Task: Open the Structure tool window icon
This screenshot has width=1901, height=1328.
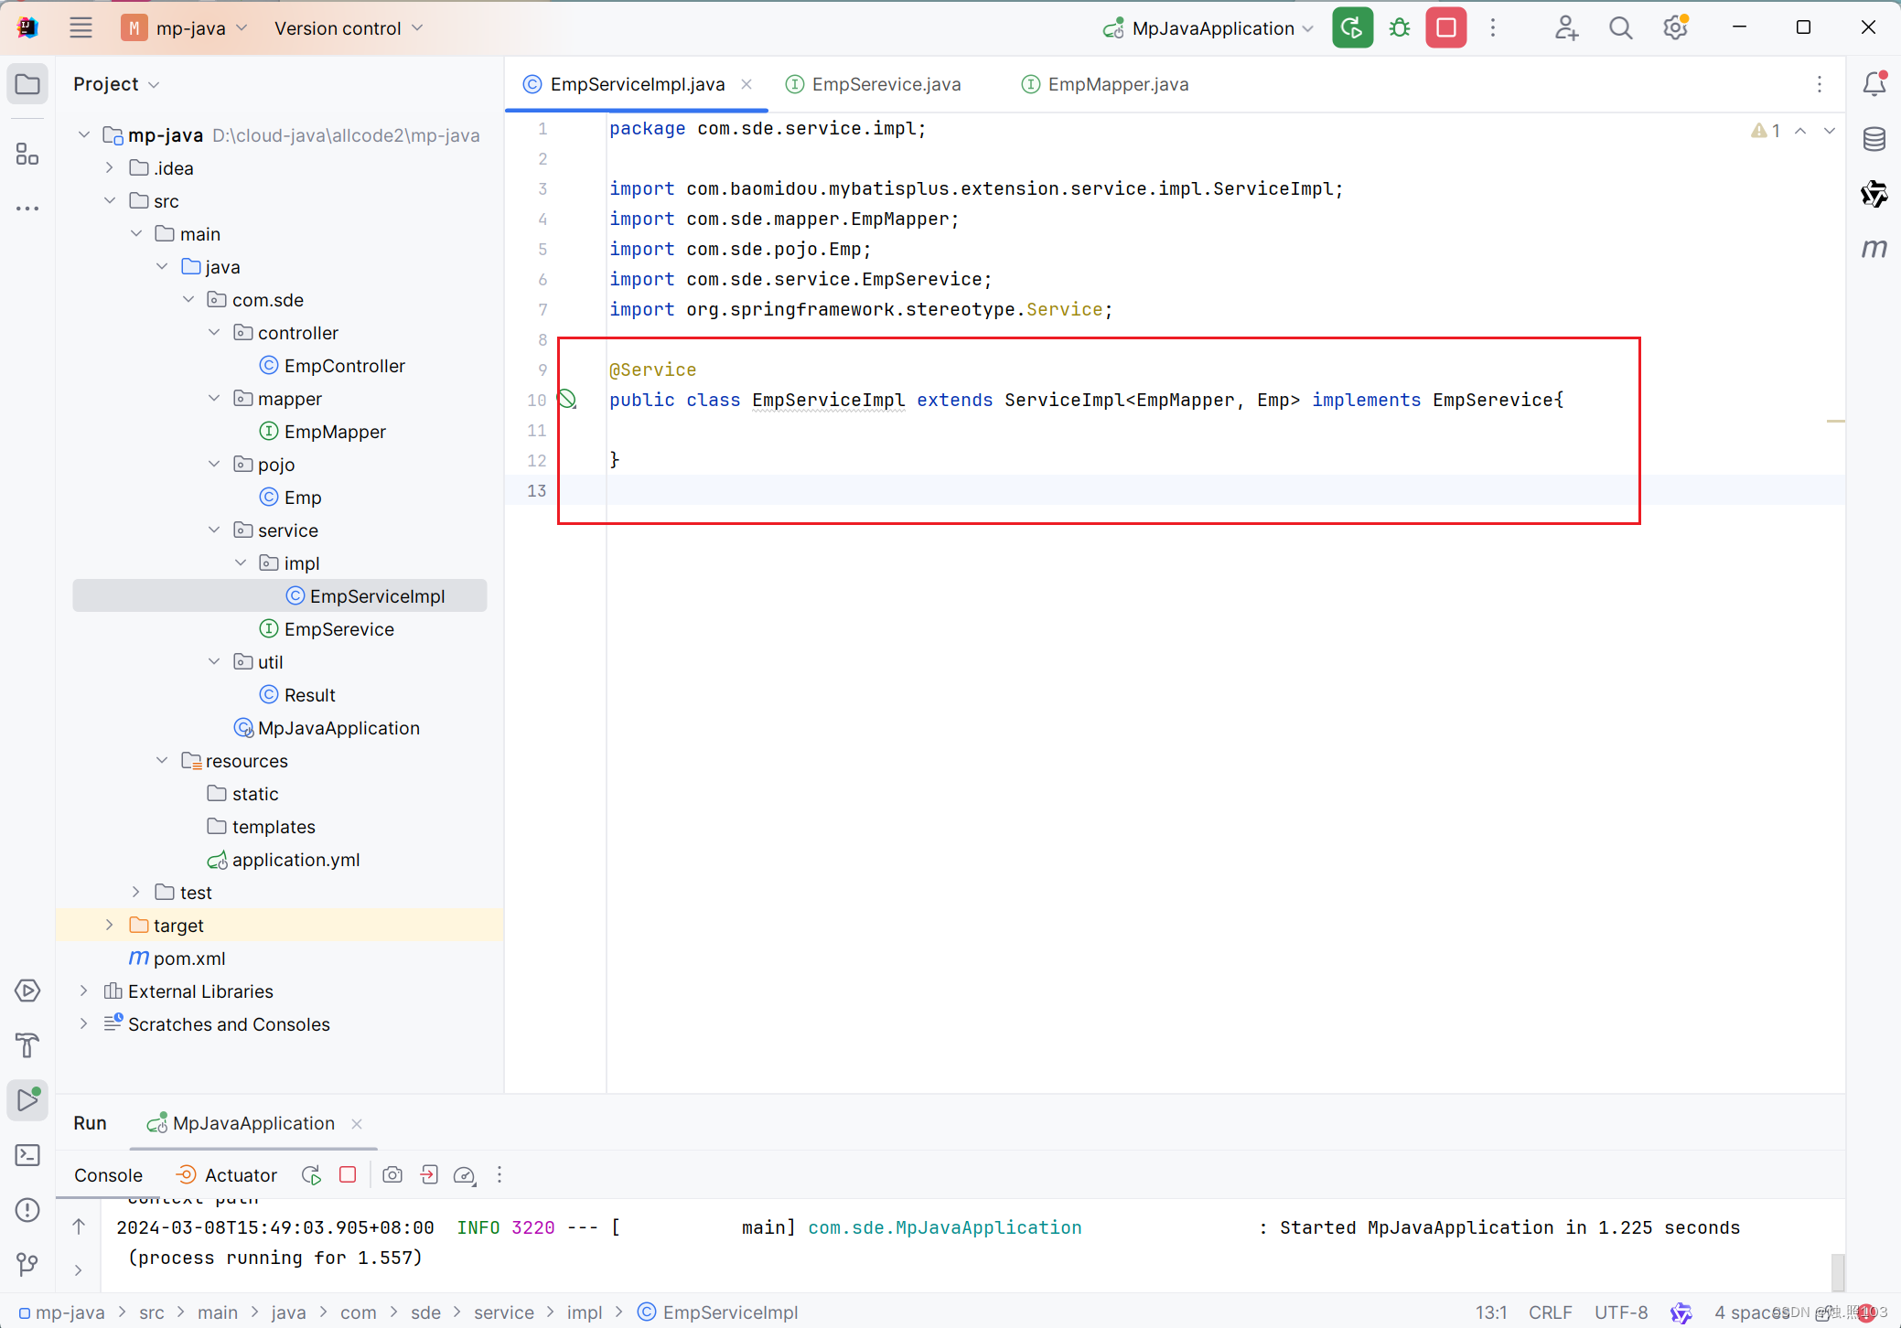Action: coord(27,154)
